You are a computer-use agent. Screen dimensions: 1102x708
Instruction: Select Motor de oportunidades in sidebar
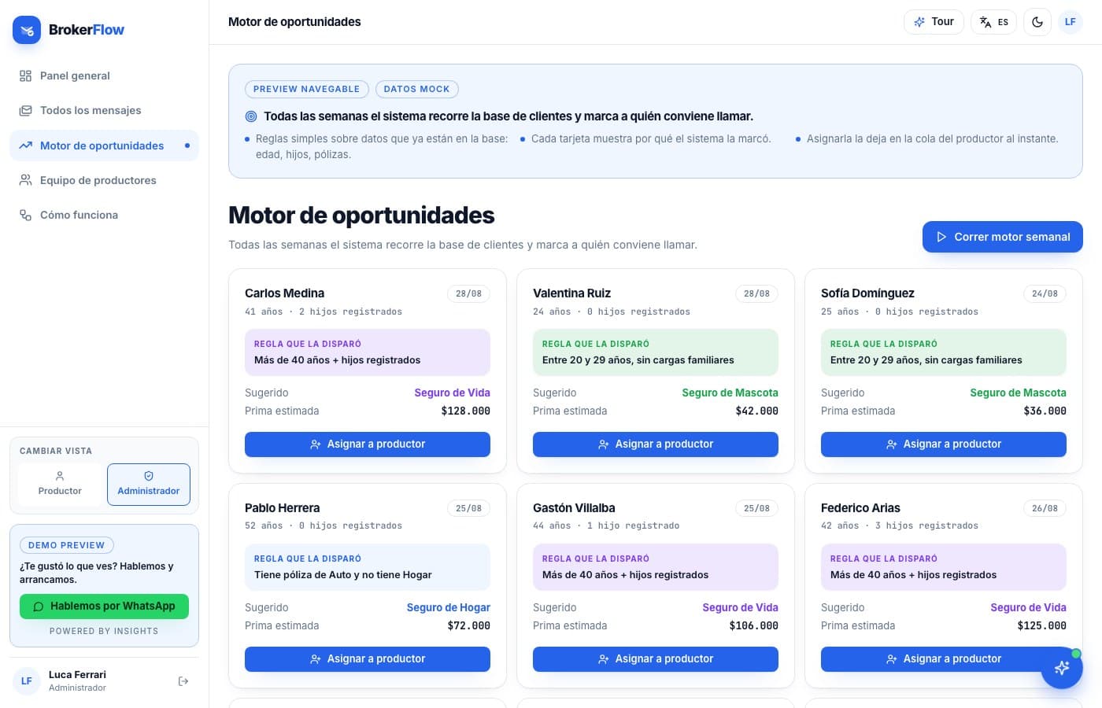(104, 146)
